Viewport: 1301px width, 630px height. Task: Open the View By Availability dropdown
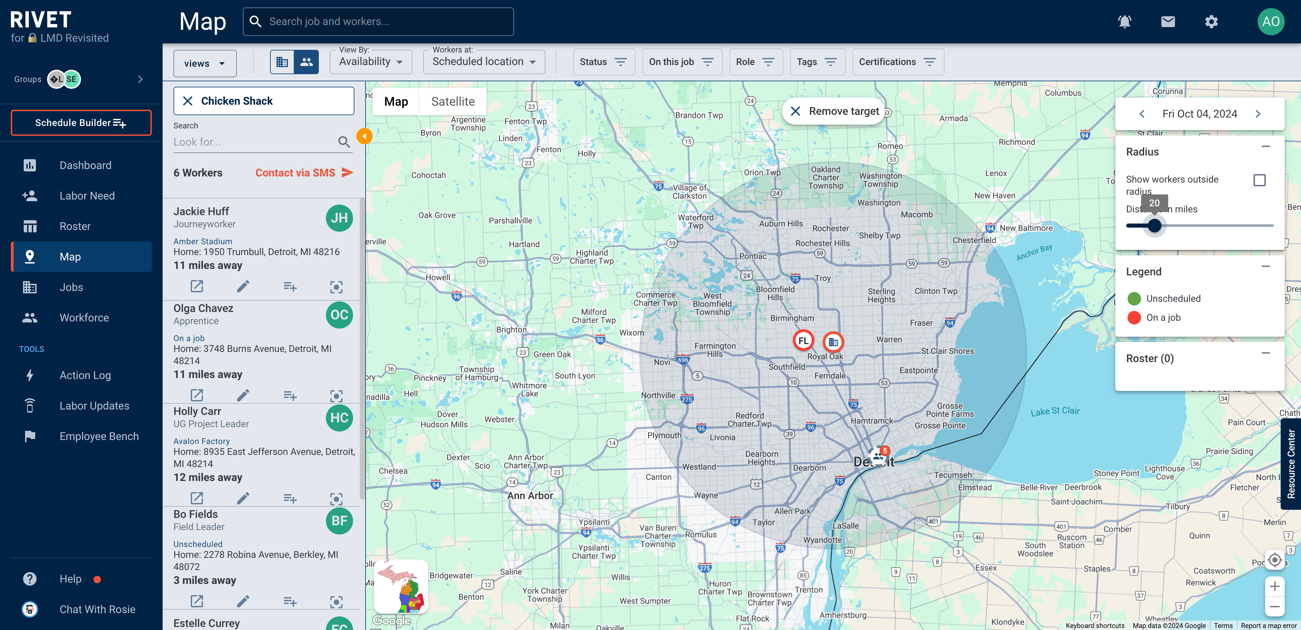371,62
